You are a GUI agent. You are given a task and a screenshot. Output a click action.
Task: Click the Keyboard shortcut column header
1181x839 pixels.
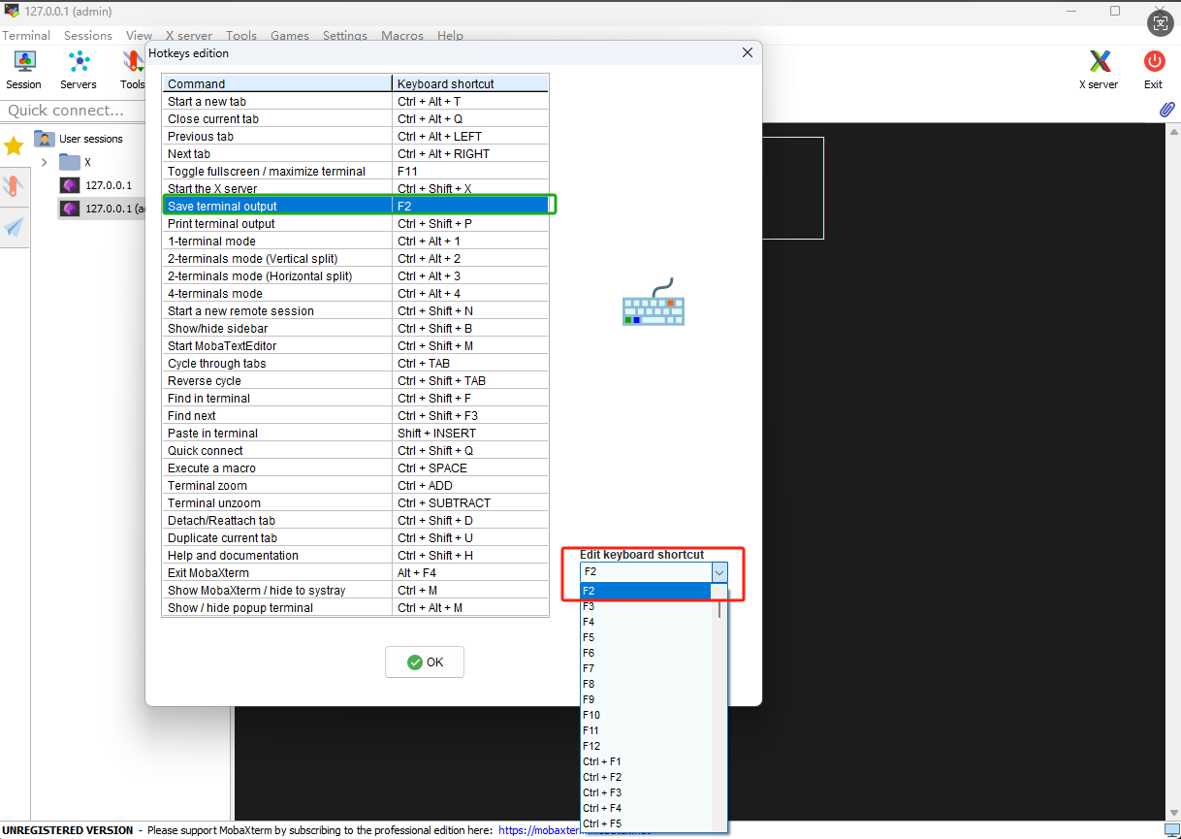click(x=470, y=83)
